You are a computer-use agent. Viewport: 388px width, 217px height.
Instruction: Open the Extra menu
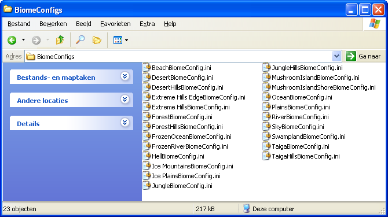(x=147, y=24)
